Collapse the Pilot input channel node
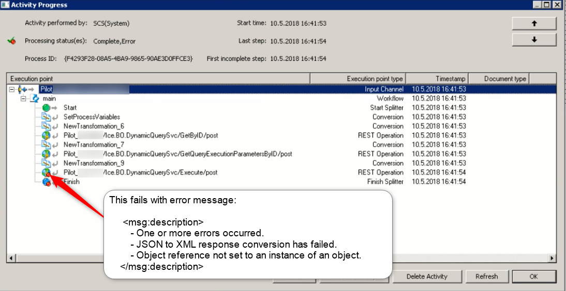The width and height of the screenshot is (566, 291). pos(12,89)
